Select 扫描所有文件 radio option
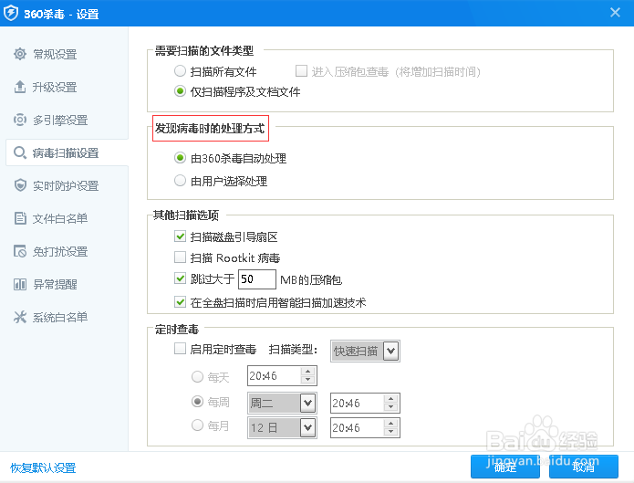The width and height of the screenshot is (634, 483). pyautogui.click(x=180, y=71)
